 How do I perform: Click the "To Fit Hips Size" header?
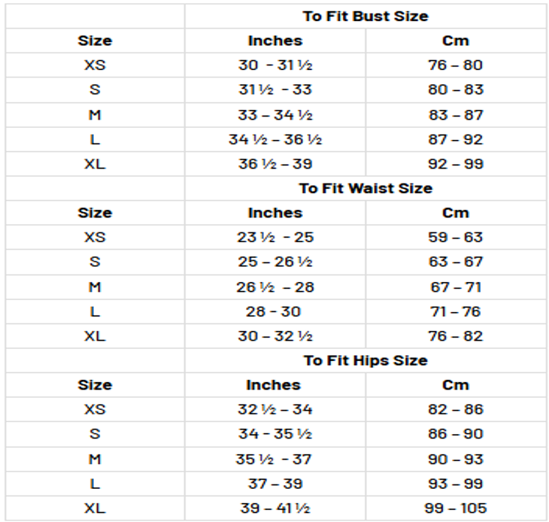(x=365, y=360)
